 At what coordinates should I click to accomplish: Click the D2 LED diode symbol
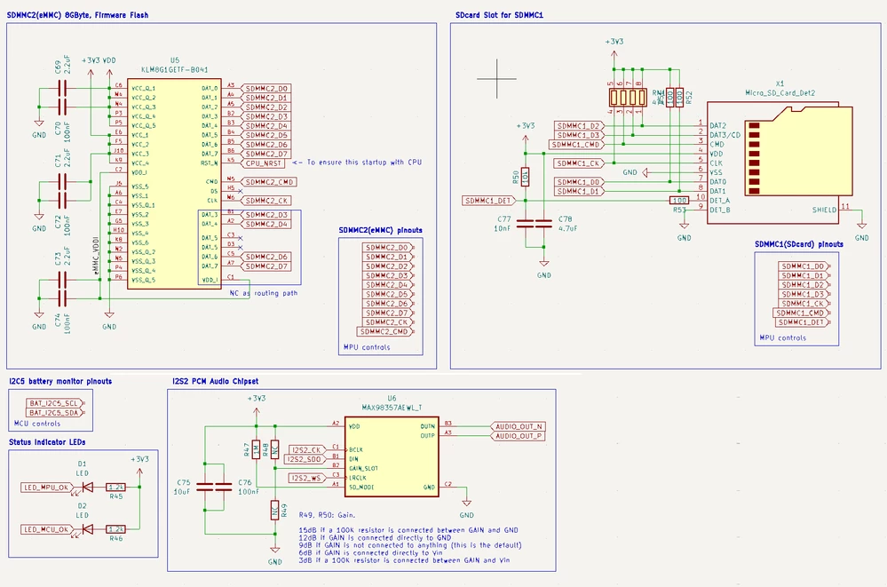coord(87,529)
